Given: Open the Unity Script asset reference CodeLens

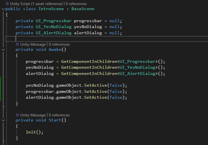Looking at the screenshot, I should [x=36, y=4].
